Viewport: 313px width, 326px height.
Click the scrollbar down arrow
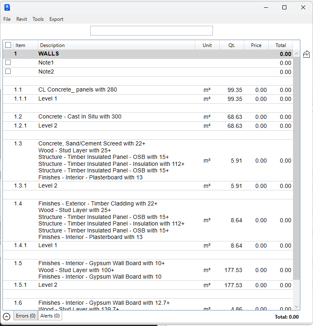click(x=296, y=307)
